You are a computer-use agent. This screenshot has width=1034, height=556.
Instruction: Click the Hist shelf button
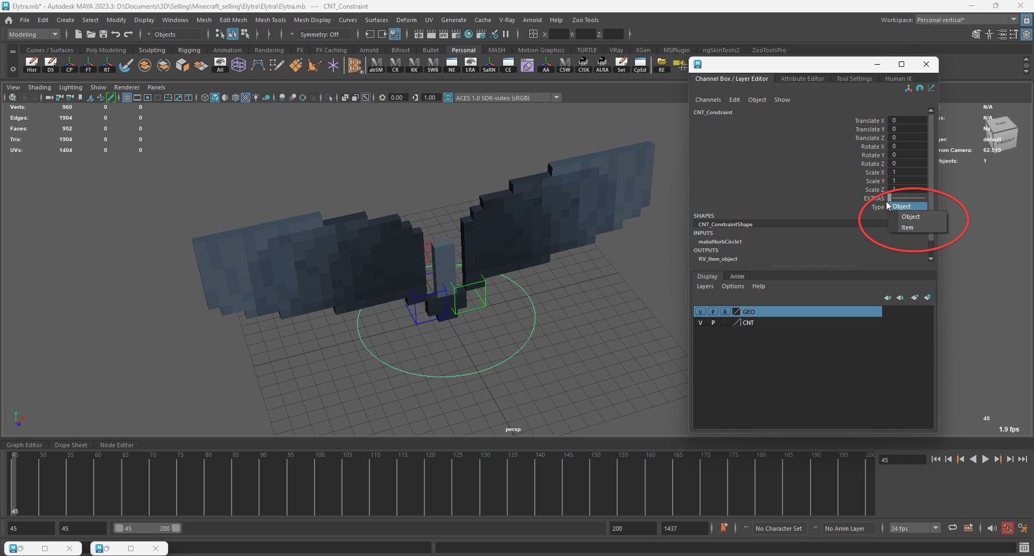pyautogui.click(x=32, y=65)
